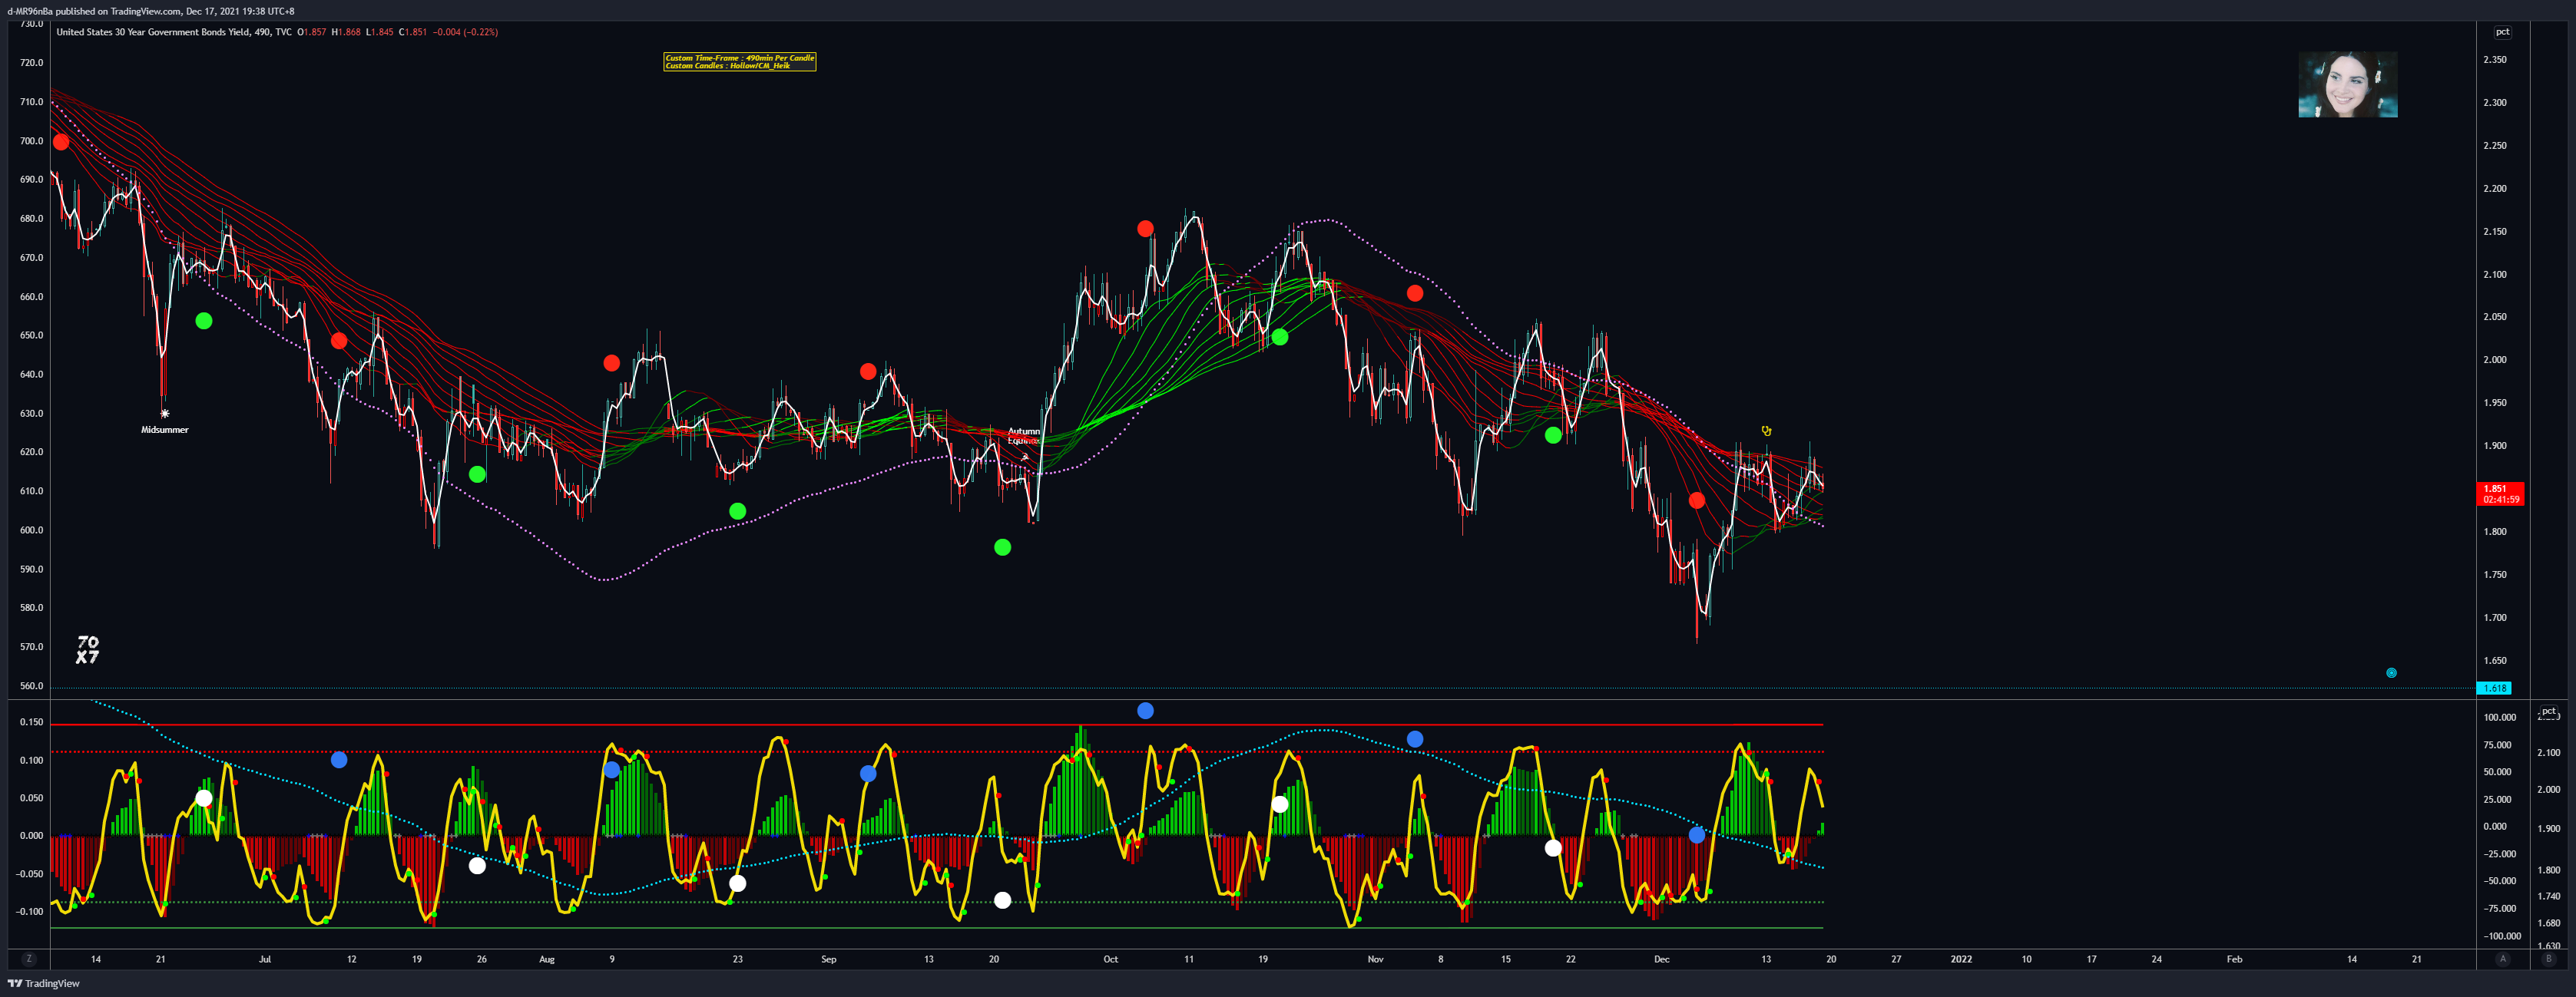Click the 0.150 value on the left indicator scale
This screenshot has width=2576, height=997.
[x=32, y=722]
